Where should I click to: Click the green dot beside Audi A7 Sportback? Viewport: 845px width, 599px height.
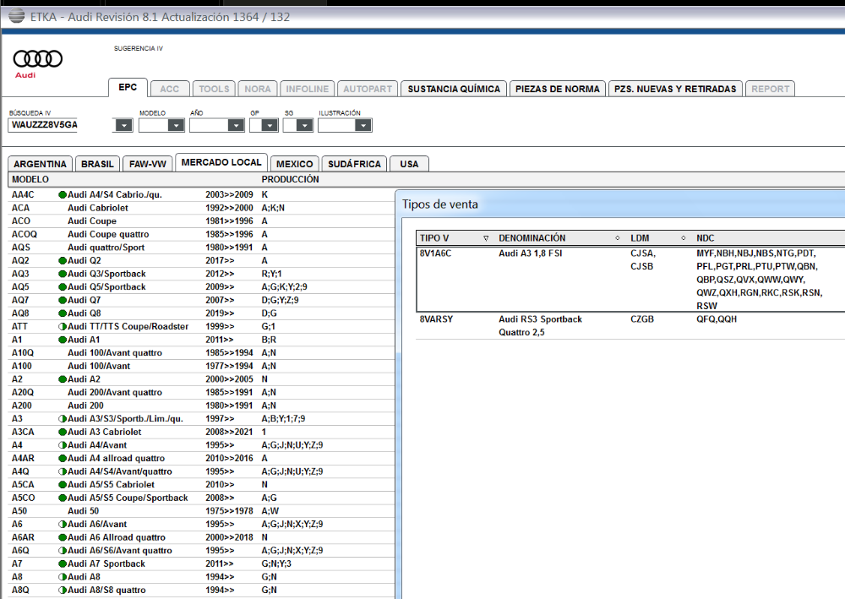tap(63, 564)
